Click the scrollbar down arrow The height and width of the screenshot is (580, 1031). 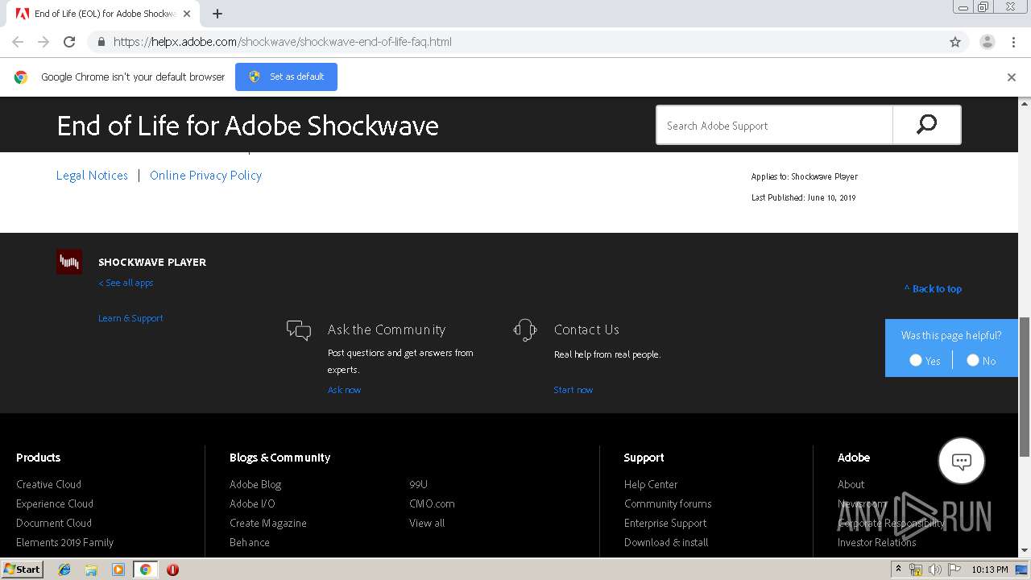click(x=1025, y=550)
